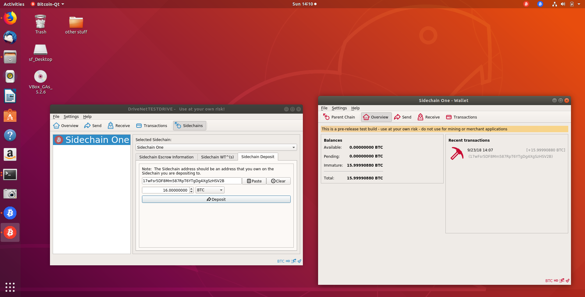Open Transactions in DriveNet window

coord(152,126)
